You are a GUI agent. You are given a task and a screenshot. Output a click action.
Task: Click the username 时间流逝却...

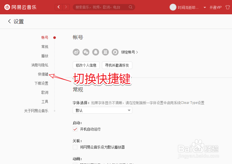[x=188, y=7]
